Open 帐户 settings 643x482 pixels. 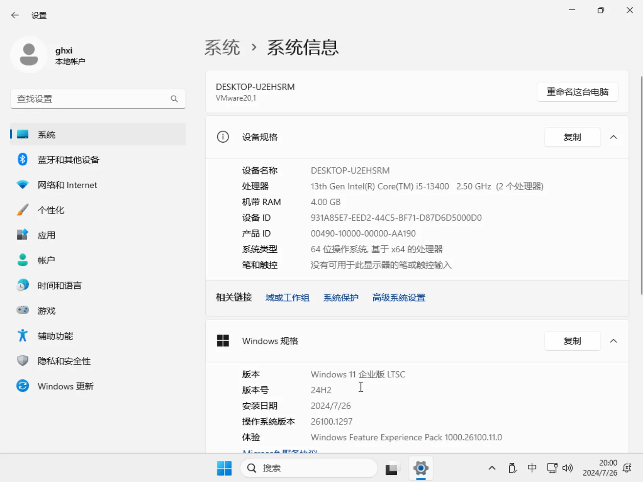click(46, 260)
